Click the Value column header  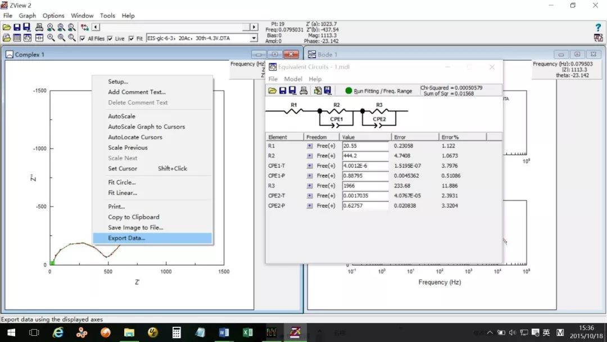(365, 137)
